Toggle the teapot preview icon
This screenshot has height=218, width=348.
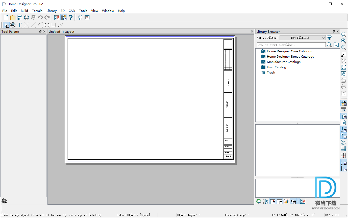click(x=293, y=201)
